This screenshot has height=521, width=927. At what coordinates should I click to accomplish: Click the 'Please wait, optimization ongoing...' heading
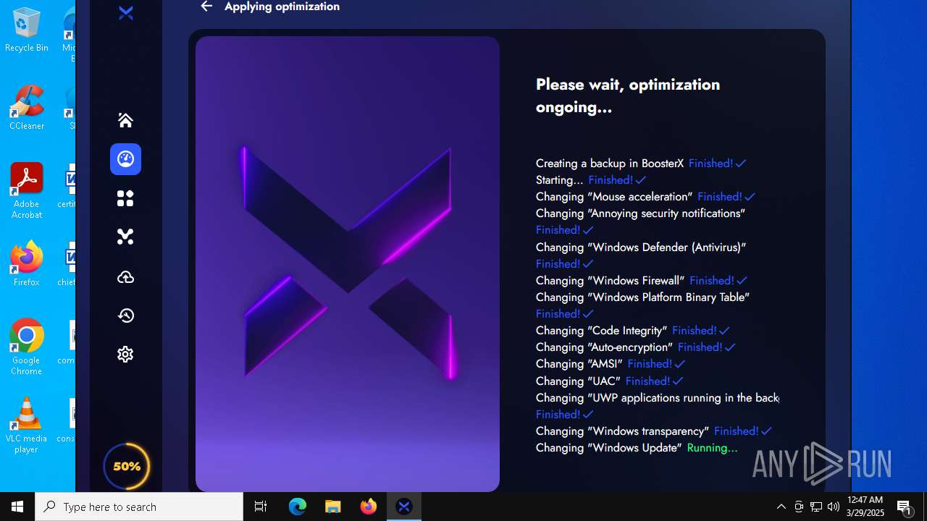pyautogui.click(x=628, y=96)
